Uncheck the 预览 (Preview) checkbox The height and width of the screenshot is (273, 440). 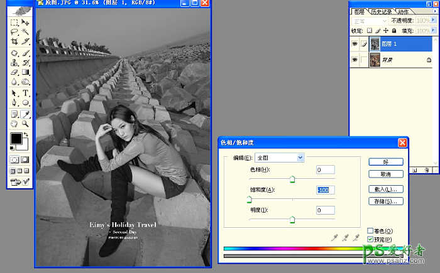coord(370,239)
